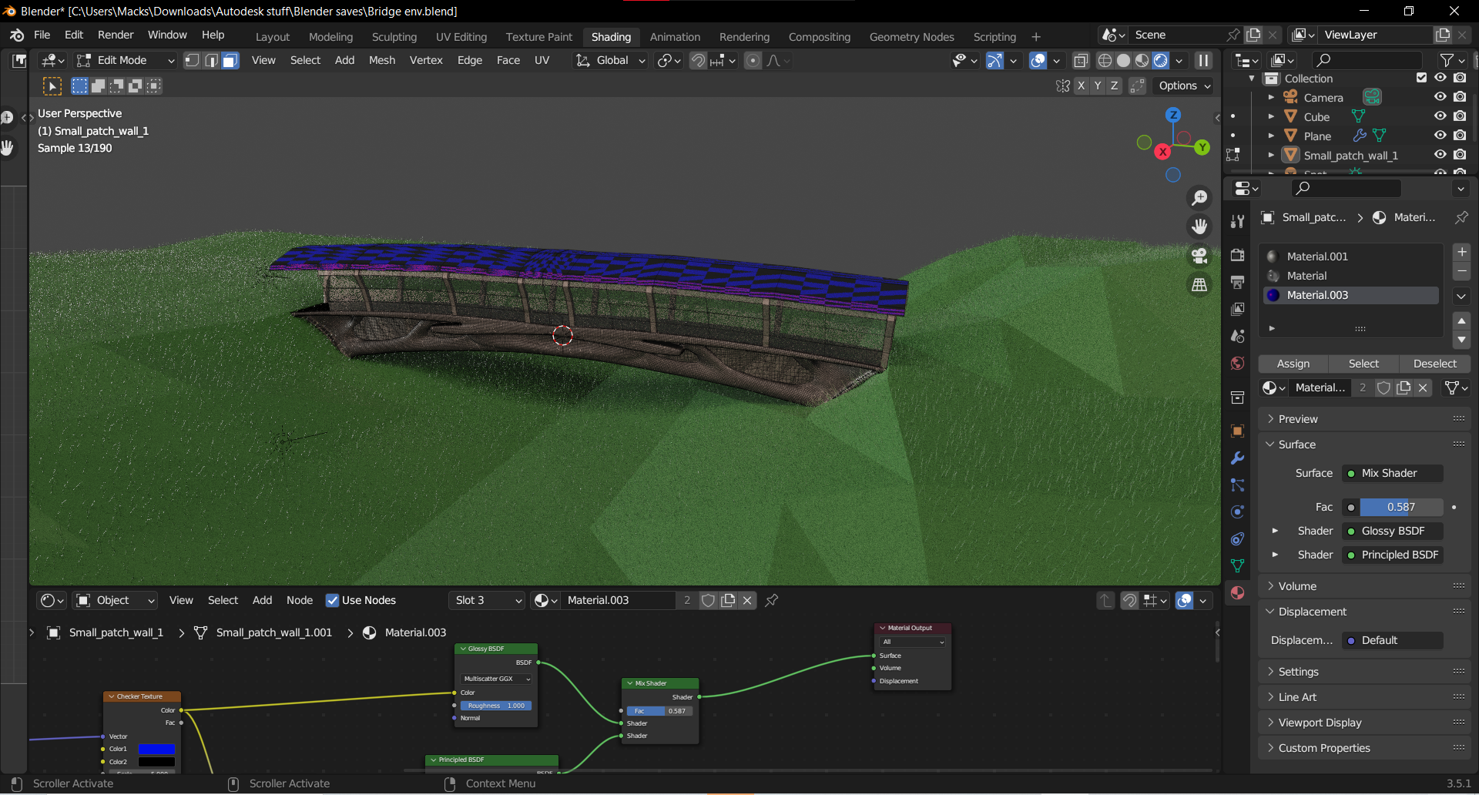Open Physics properties tab icon
The width and height of the screenshot is (1479, 795).
point(1238,512)
